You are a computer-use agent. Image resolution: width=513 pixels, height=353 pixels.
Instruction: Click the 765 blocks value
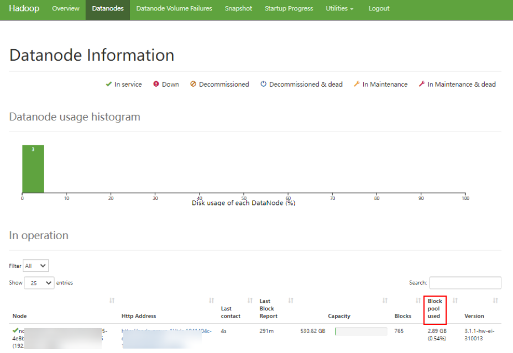pos(399,331)
